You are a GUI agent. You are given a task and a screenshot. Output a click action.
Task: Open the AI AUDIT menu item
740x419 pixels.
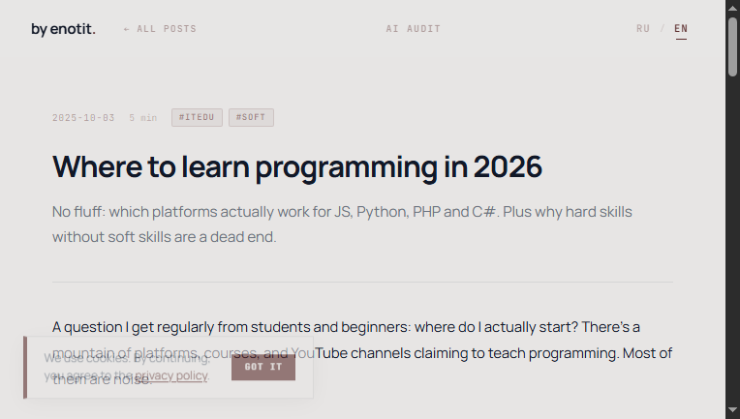[413, 29]
